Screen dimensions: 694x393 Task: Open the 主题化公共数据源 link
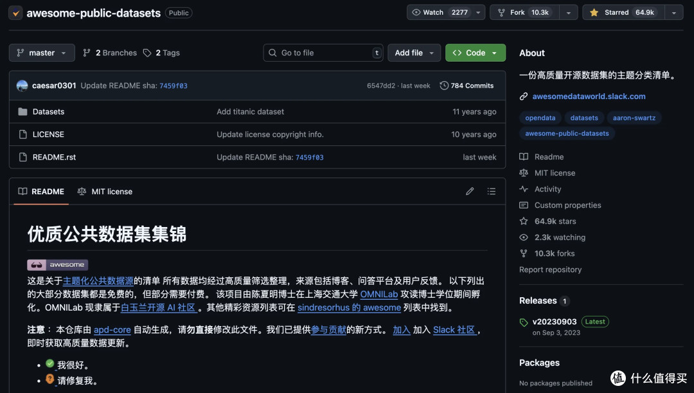[98, 281]
